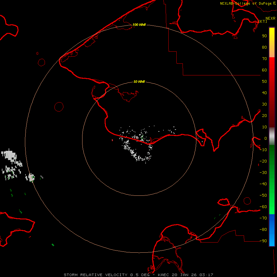Click the Storm Relative Velocity caption at bottom
Screen dimensions: 277x277
(138, 275)
